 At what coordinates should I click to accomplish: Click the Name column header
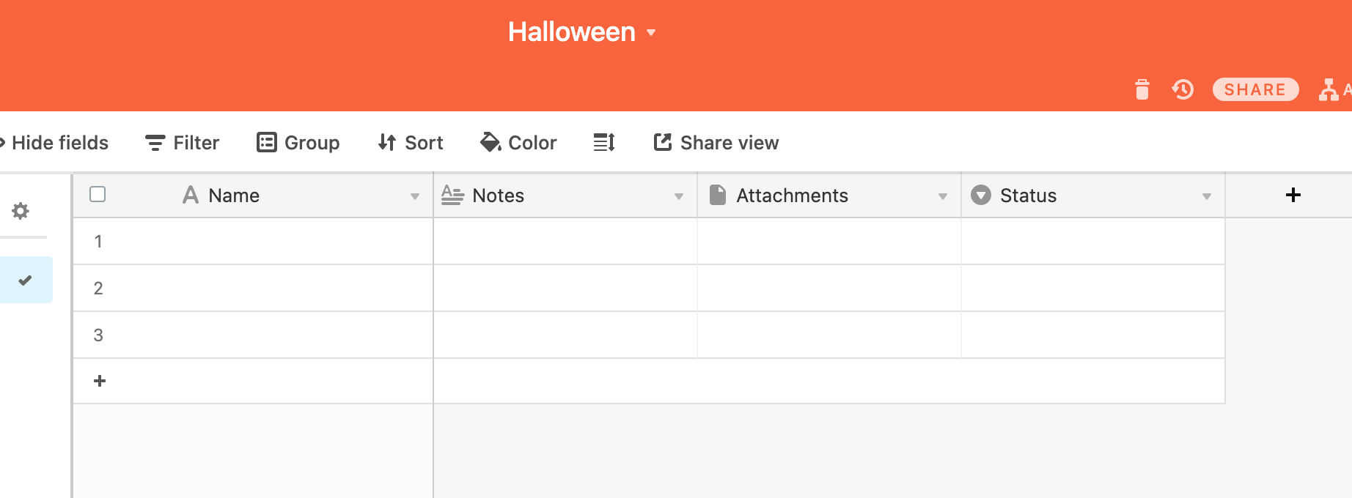pos(253,196)
